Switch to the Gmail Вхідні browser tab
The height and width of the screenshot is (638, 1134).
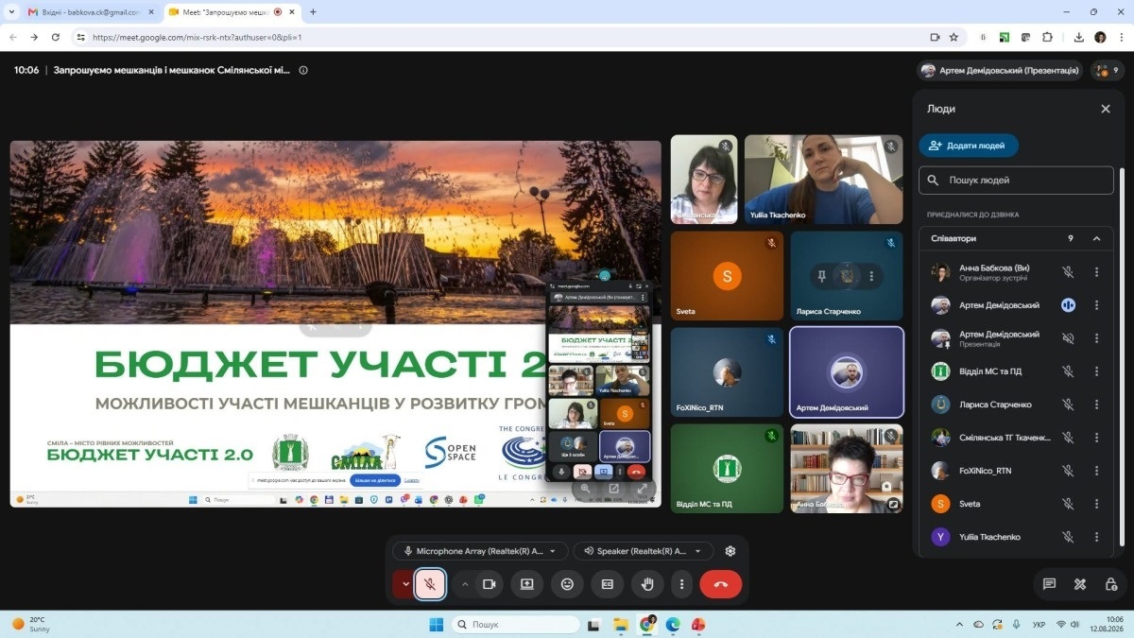(x=83, y=12)
